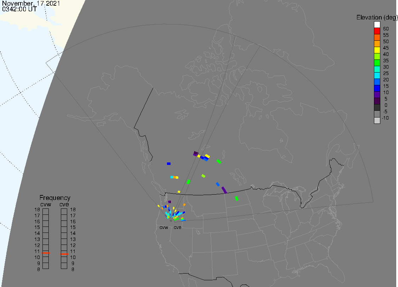Screen dimensions: 398x287
Task: Click the red marker on cve frequency bar
Action: point(64,254)
